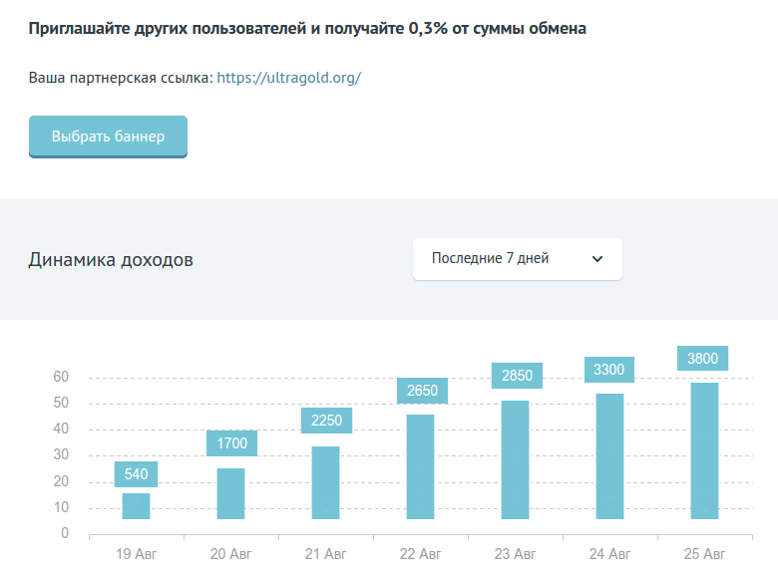Click the Выбрать баннер button
This screenshot has width=778, height=572.
pyautogui.click(x=108, y=137)
